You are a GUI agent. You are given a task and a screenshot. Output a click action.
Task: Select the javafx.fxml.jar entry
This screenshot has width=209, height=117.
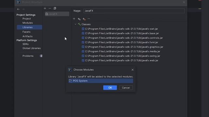pos(121,42)
